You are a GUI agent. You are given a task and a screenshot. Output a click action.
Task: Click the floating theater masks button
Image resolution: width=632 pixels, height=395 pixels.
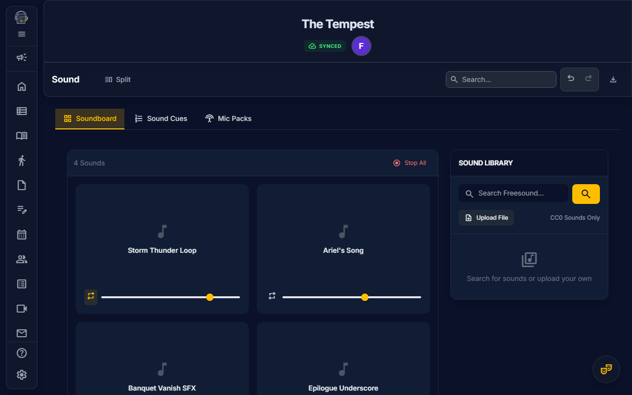[606, 369]
